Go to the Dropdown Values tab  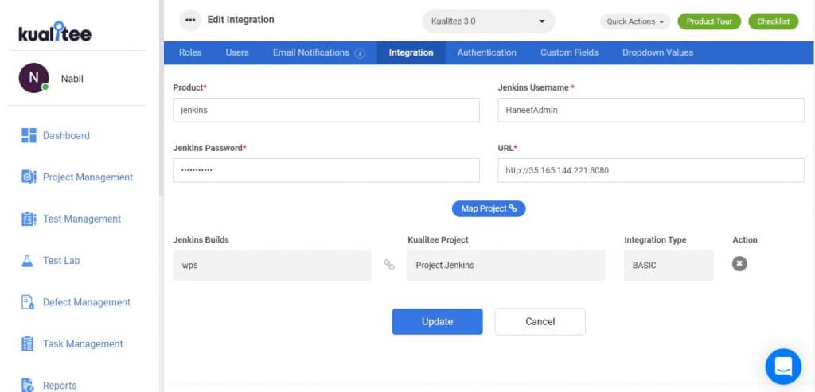click(x=657, y=52)
